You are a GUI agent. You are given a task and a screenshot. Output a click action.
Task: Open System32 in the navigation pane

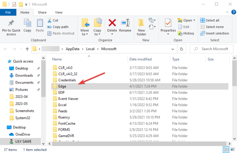coord(20,118)
